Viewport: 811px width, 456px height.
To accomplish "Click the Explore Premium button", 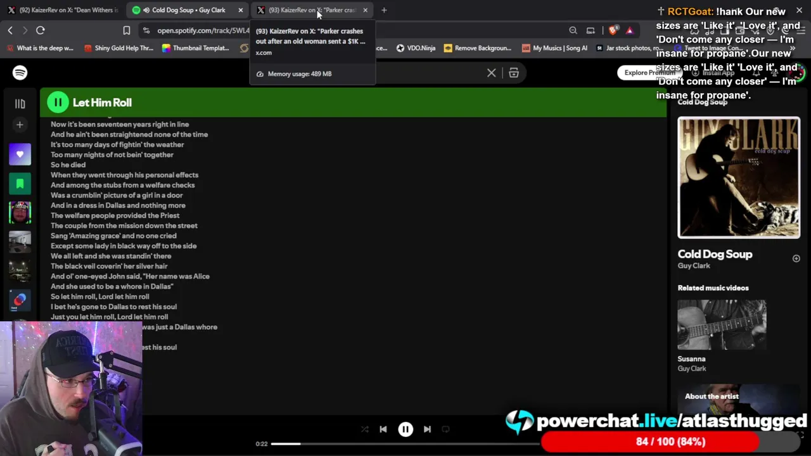I will tap(650, 73).
